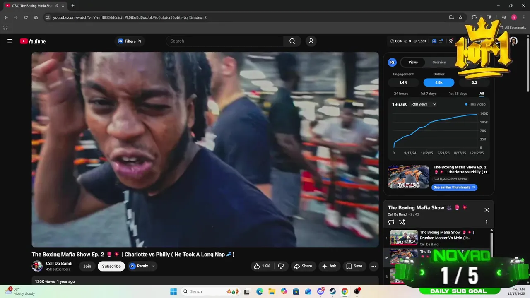
Task: Select the 1st 28 days range tab
Action: (458, 94)
